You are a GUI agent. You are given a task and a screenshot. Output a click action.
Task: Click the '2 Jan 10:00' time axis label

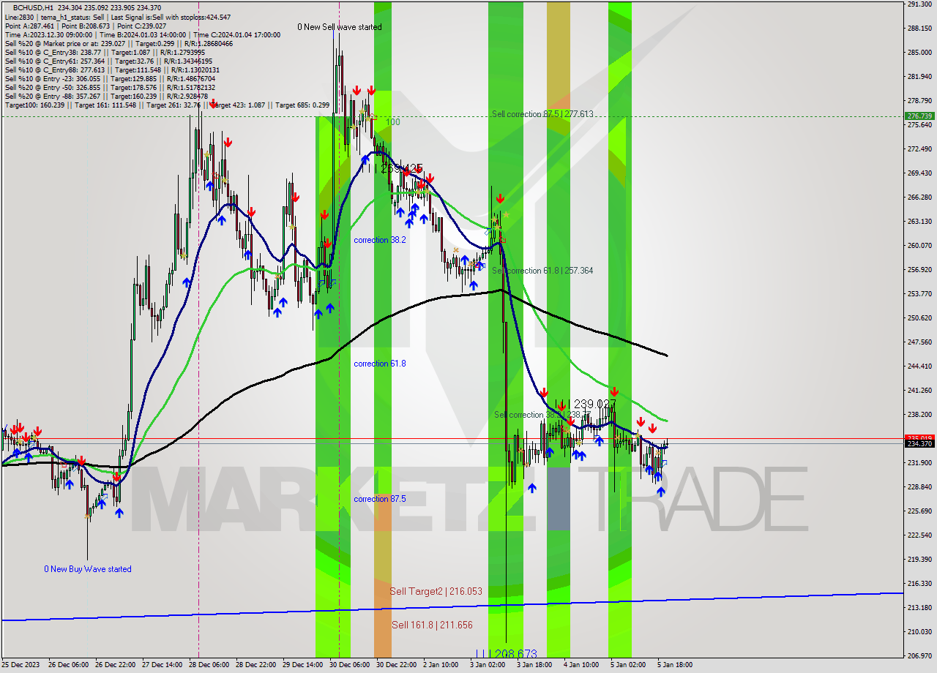tap(441, 665)
